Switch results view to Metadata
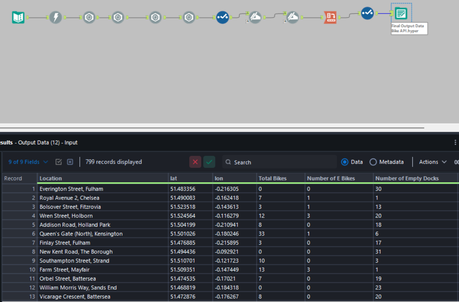Viewport: 459px width, 302px height. 373,162
